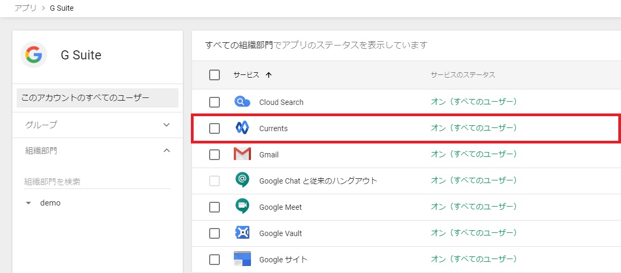The width and height of the screenshot is (621, 273).
Task: Open the Google Meet service name
Action: 280,207
